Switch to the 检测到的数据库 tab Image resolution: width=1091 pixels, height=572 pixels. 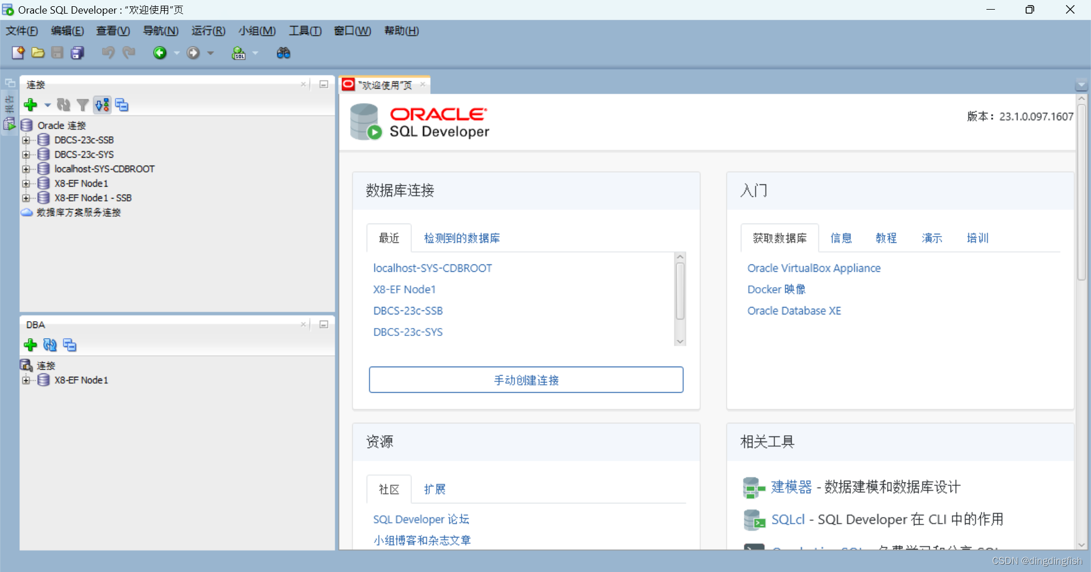coord(462,238)
